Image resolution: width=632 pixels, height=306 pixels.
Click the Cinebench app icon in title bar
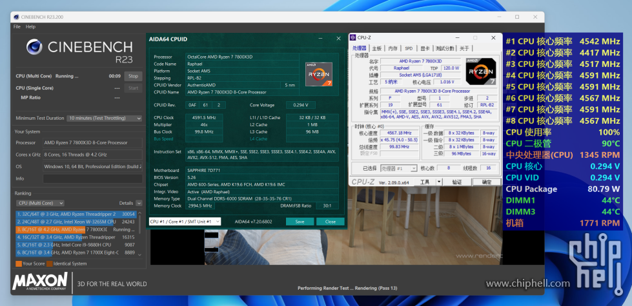(x=16, y=17)
